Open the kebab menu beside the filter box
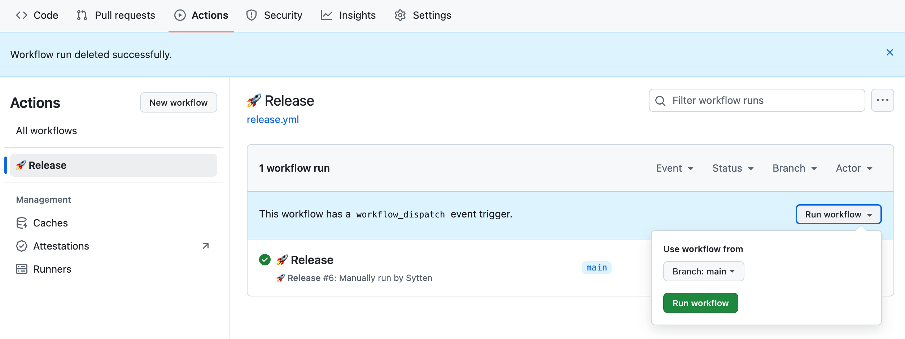Viewport: 905px width, 339px height. (x=883, y=100)
